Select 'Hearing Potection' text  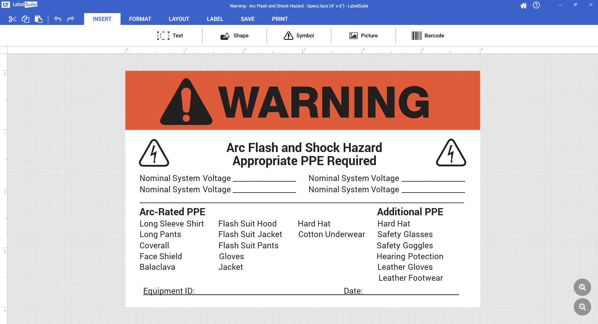(x=410, y=256)
